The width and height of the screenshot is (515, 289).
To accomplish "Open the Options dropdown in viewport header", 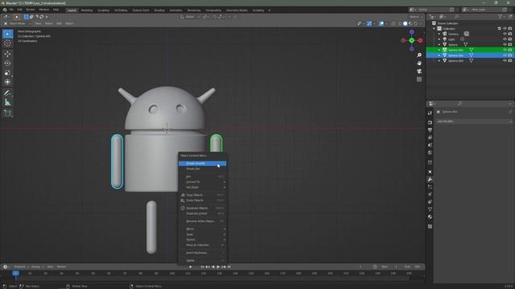I will click(x=415, y=17).
